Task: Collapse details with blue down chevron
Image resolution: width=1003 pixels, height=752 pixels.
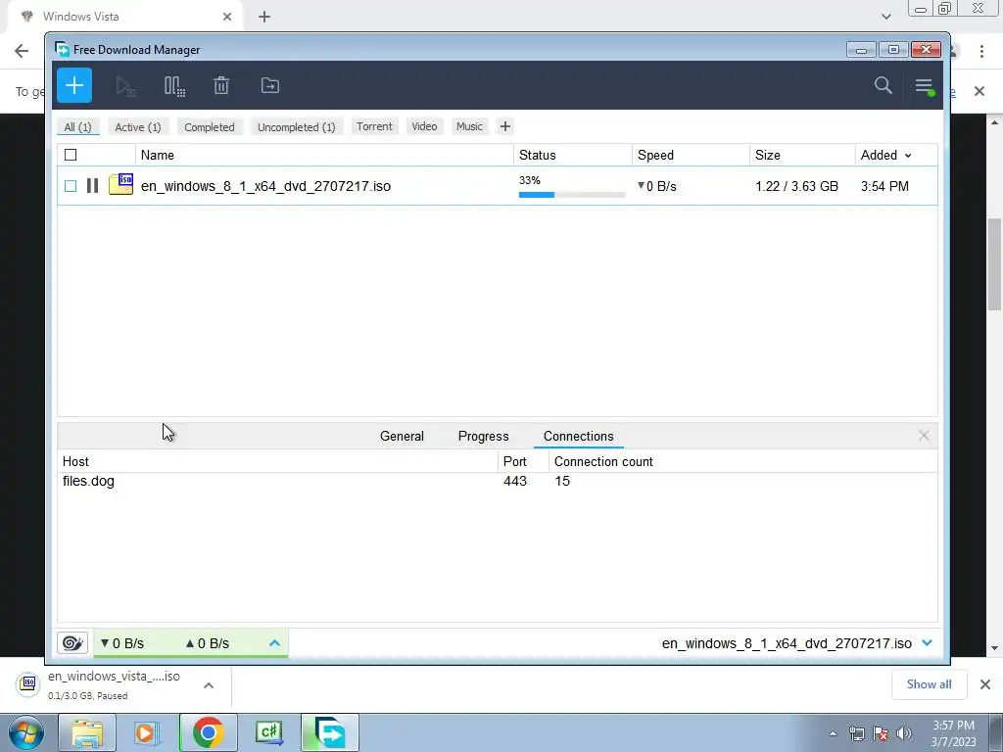Action: click(x=927, y=643)
